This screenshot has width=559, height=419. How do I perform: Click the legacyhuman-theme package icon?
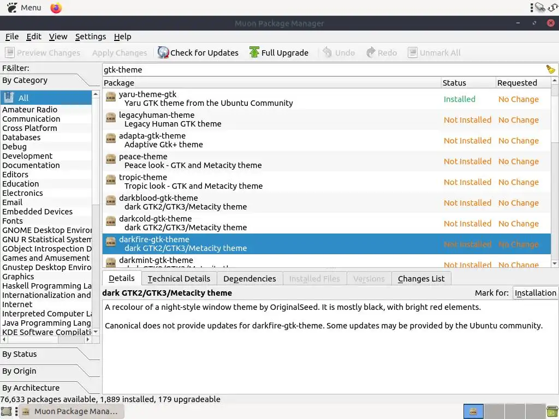pyautogui.click(x=111, y=118)
